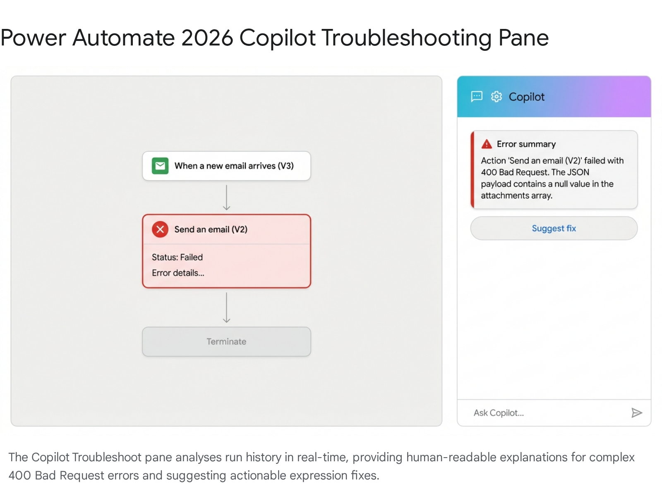Open the 'When a new email arrives (V3)' trigger
This screenshot has width=662, height=496.
(x=234, y=166)
